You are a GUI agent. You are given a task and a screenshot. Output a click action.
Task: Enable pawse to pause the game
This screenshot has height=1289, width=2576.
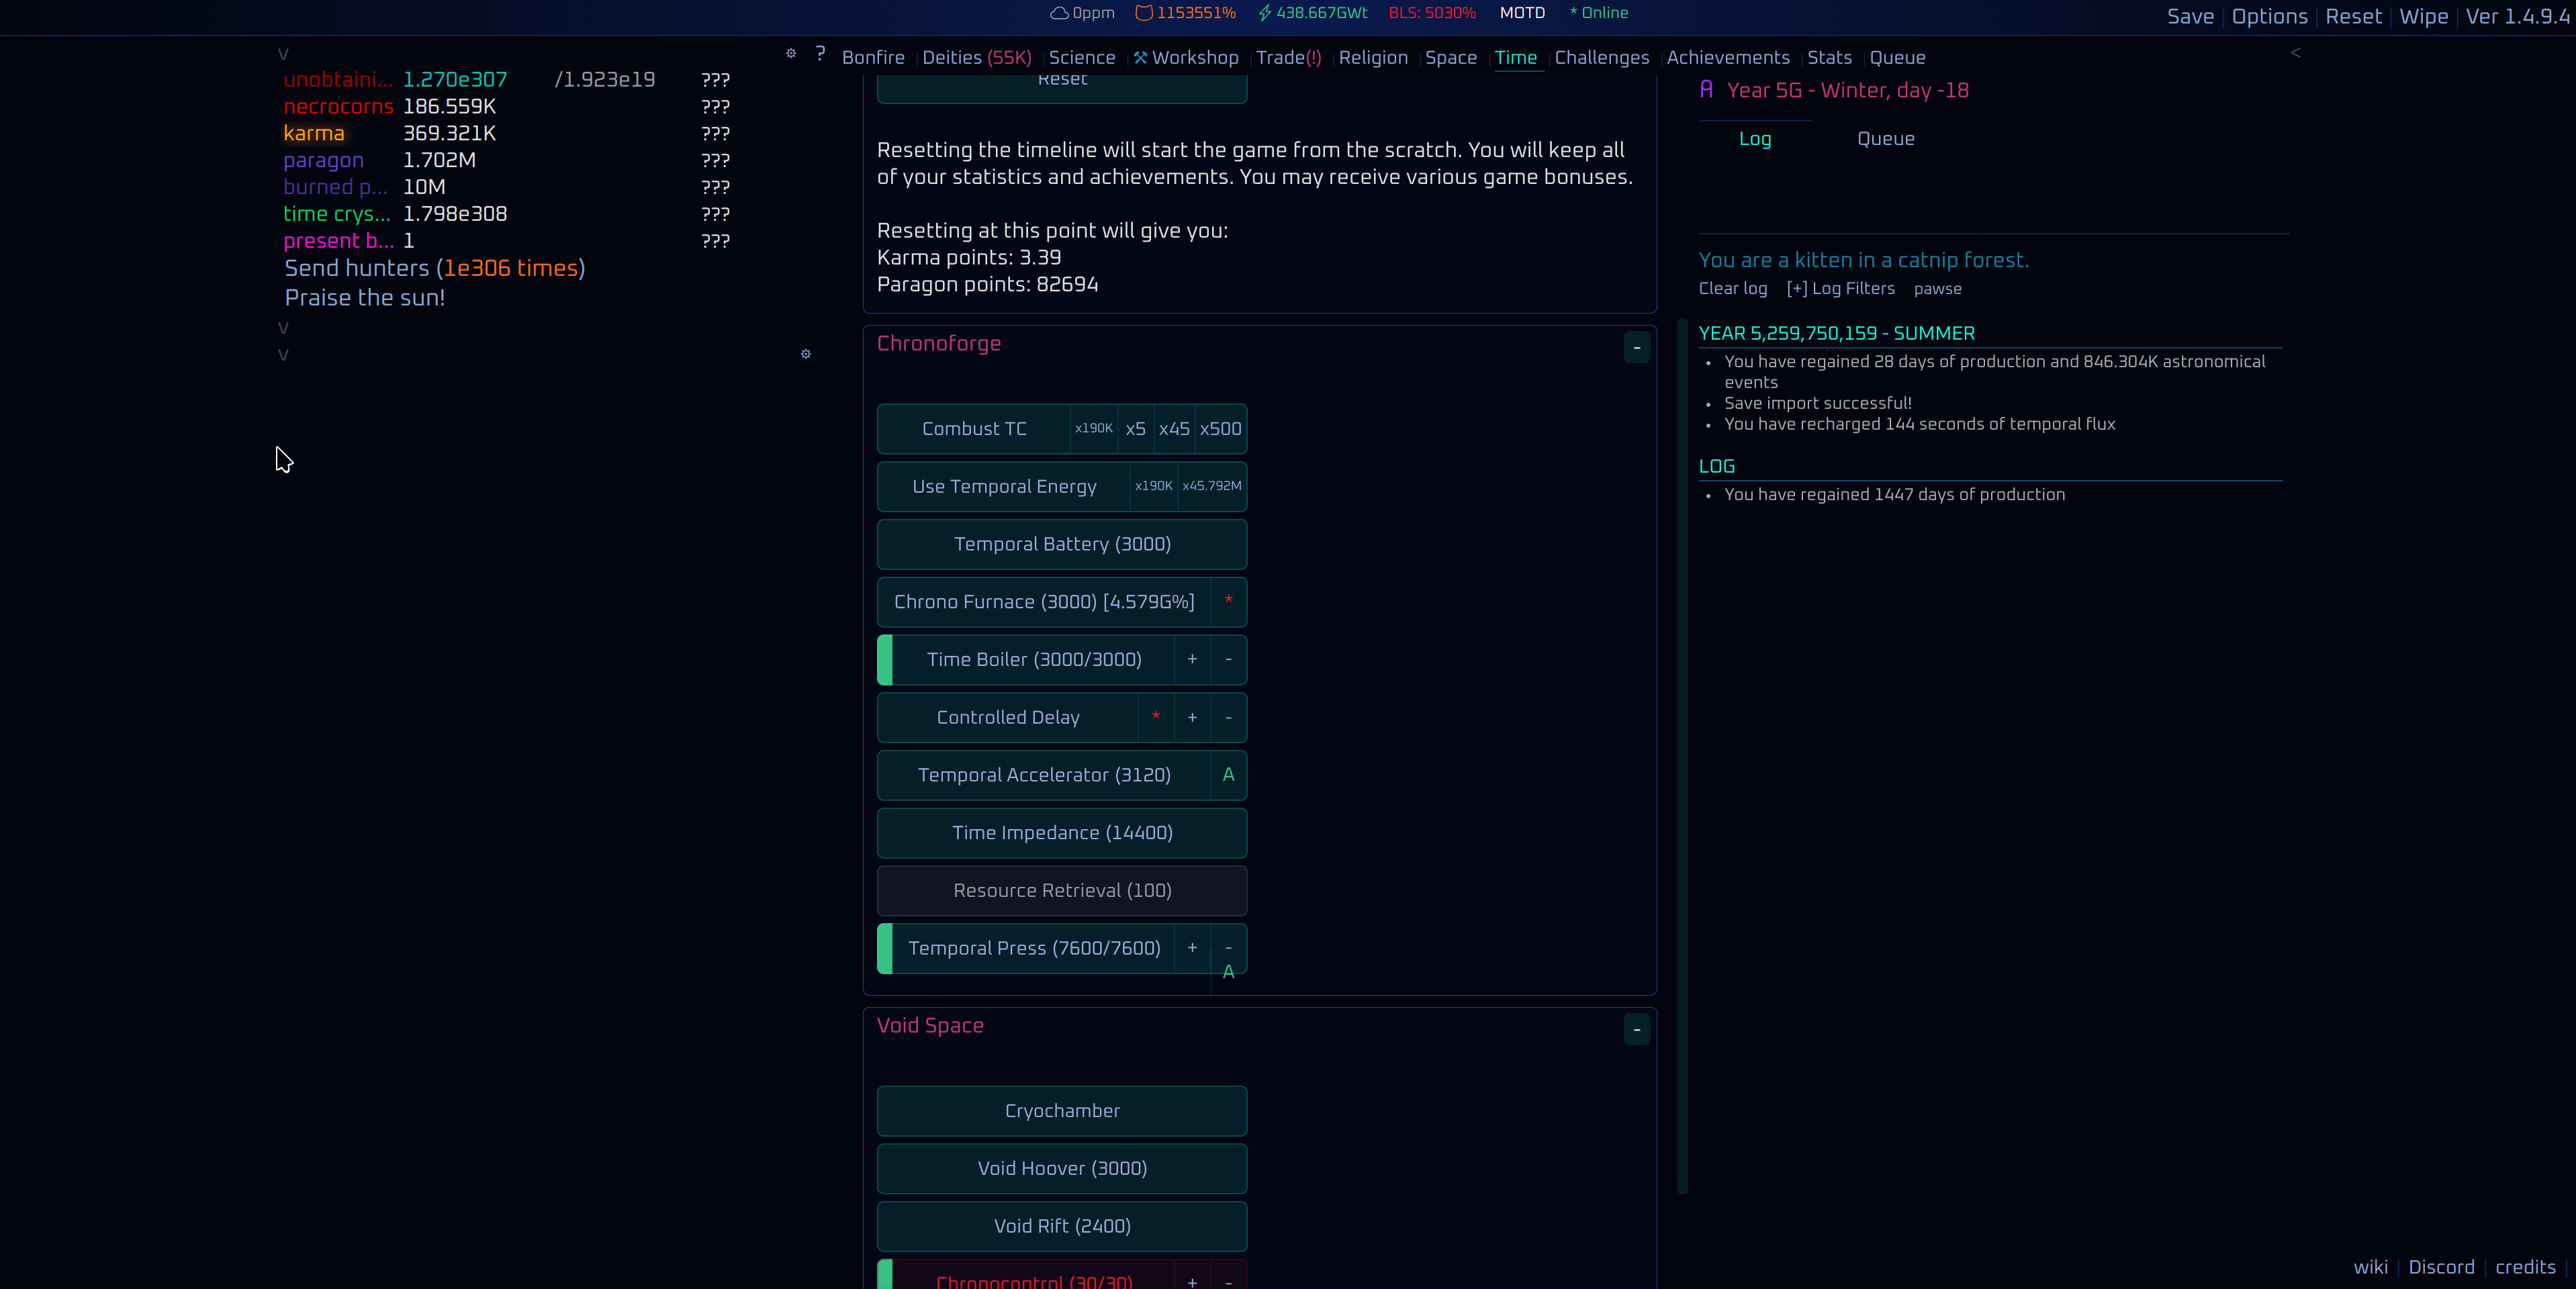pos(1938,288)
